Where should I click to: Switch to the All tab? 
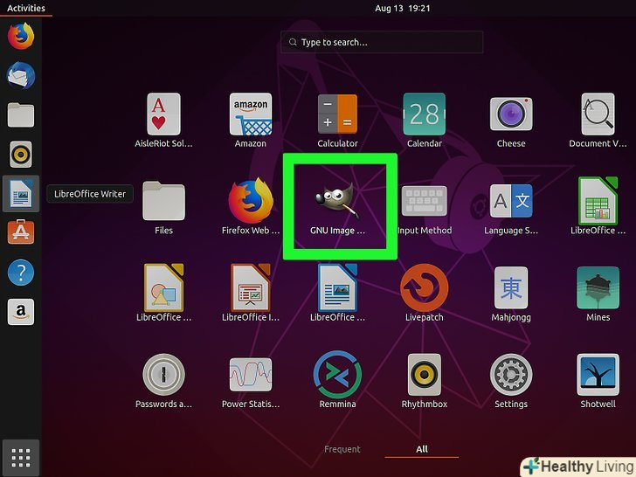[422, 449]
